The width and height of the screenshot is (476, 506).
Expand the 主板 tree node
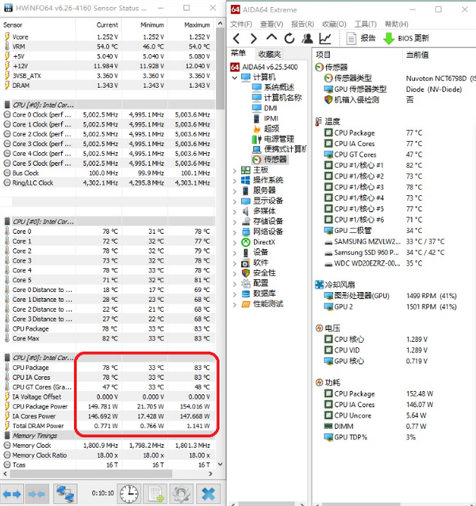[235, 171]
